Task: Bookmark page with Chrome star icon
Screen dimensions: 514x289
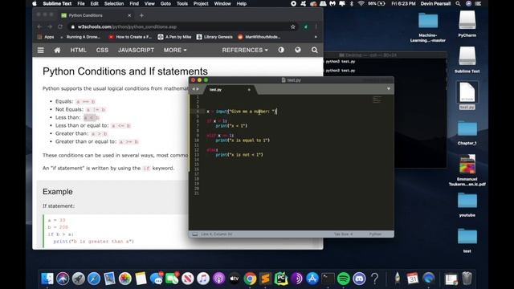Action: pos(292,26)
